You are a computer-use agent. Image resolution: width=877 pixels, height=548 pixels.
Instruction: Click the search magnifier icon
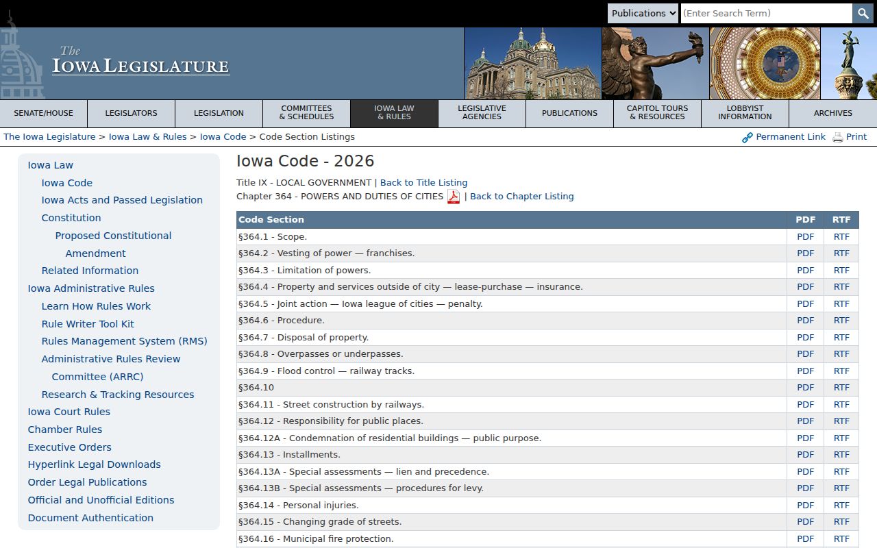pos(863,13)
